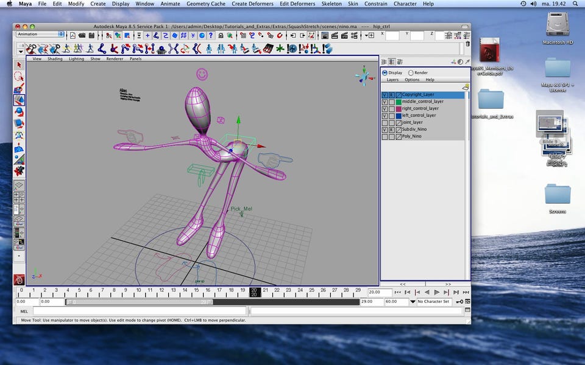Image resolution: width=585 pixels, height=365 pixels.
Task: Select the arrow Select tool
Action: click(19, 64)
